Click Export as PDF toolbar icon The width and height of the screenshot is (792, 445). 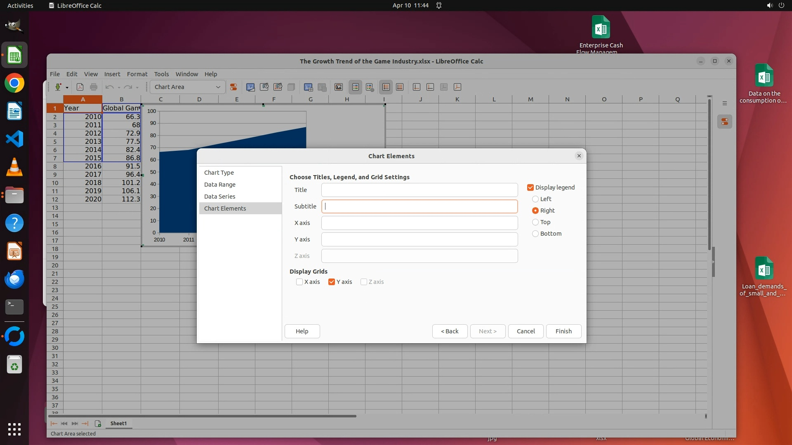coord(80,87)
